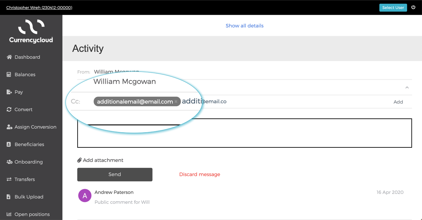Screen dimensions: 422x220
Task: Click the Balances calculator icon
Action: (x=9, y=75)
